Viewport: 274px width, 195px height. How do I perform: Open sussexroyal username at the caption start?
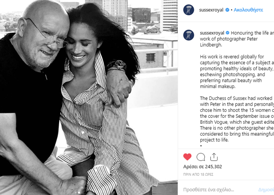pyautogui.click(x=212, y=33)
